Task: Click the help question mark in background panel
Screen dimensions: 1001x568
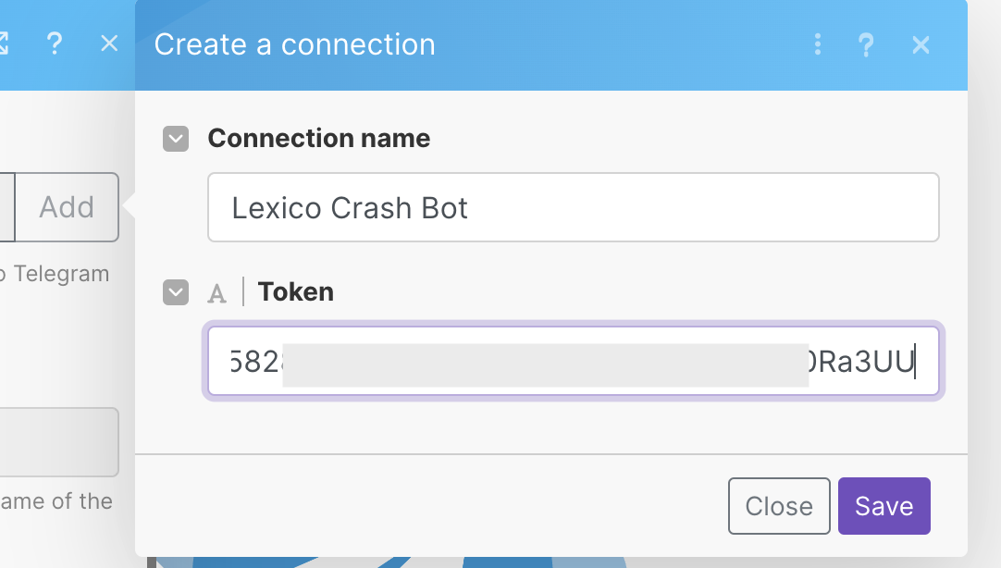Action: point(55,43)
